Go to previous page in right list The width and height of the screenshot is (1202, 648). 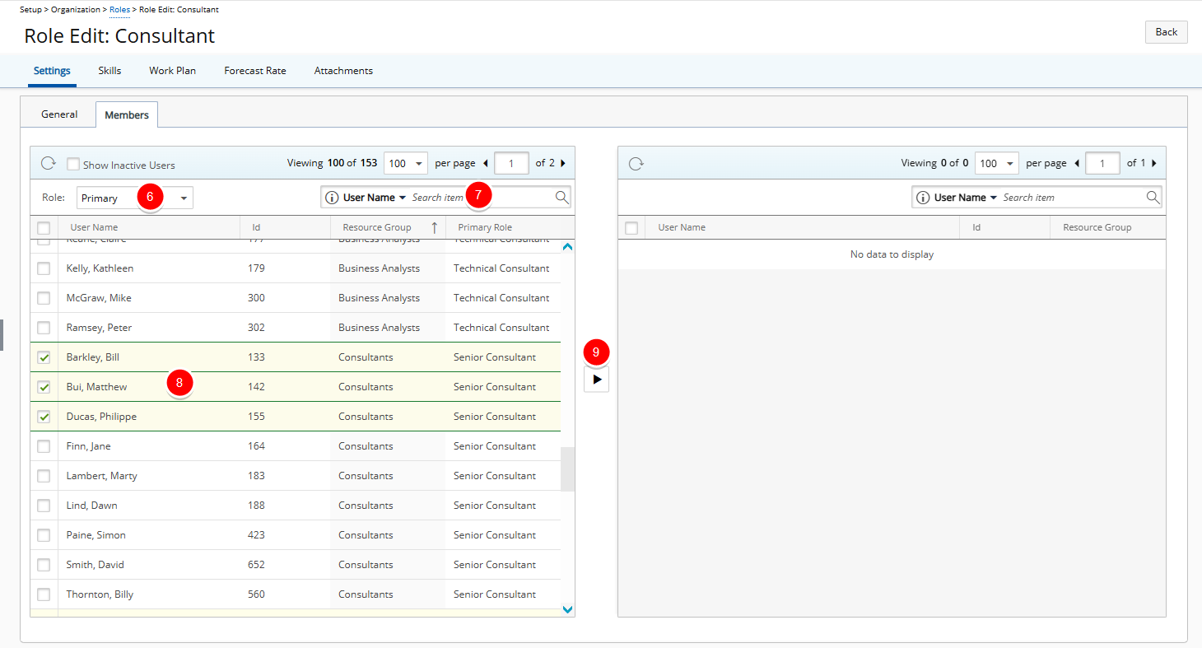pyautogui.click(x=1077, y=163)
